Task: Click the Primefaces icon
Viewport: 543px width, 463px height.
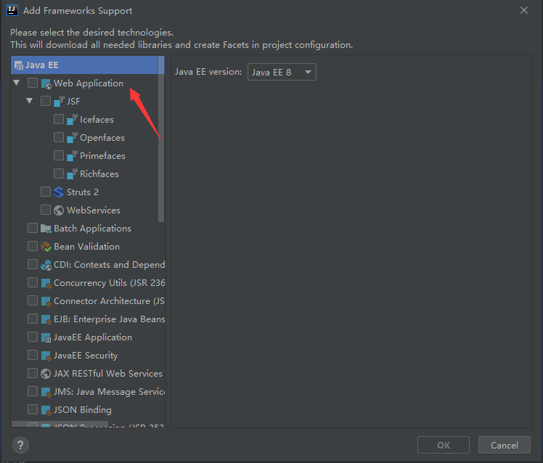Action: [x=73, y=156]
